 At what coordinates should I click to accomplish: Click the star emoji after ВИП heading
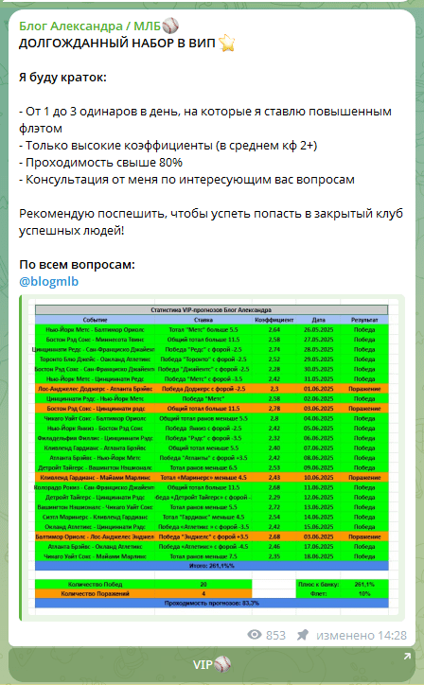click(226, 44)
